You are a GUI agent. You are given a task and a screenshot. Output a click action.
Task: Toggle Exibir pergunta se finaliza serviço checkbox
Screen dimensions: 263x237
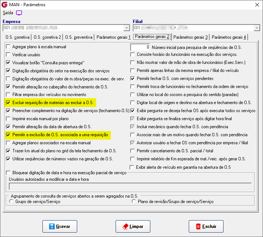pos(132,119)
